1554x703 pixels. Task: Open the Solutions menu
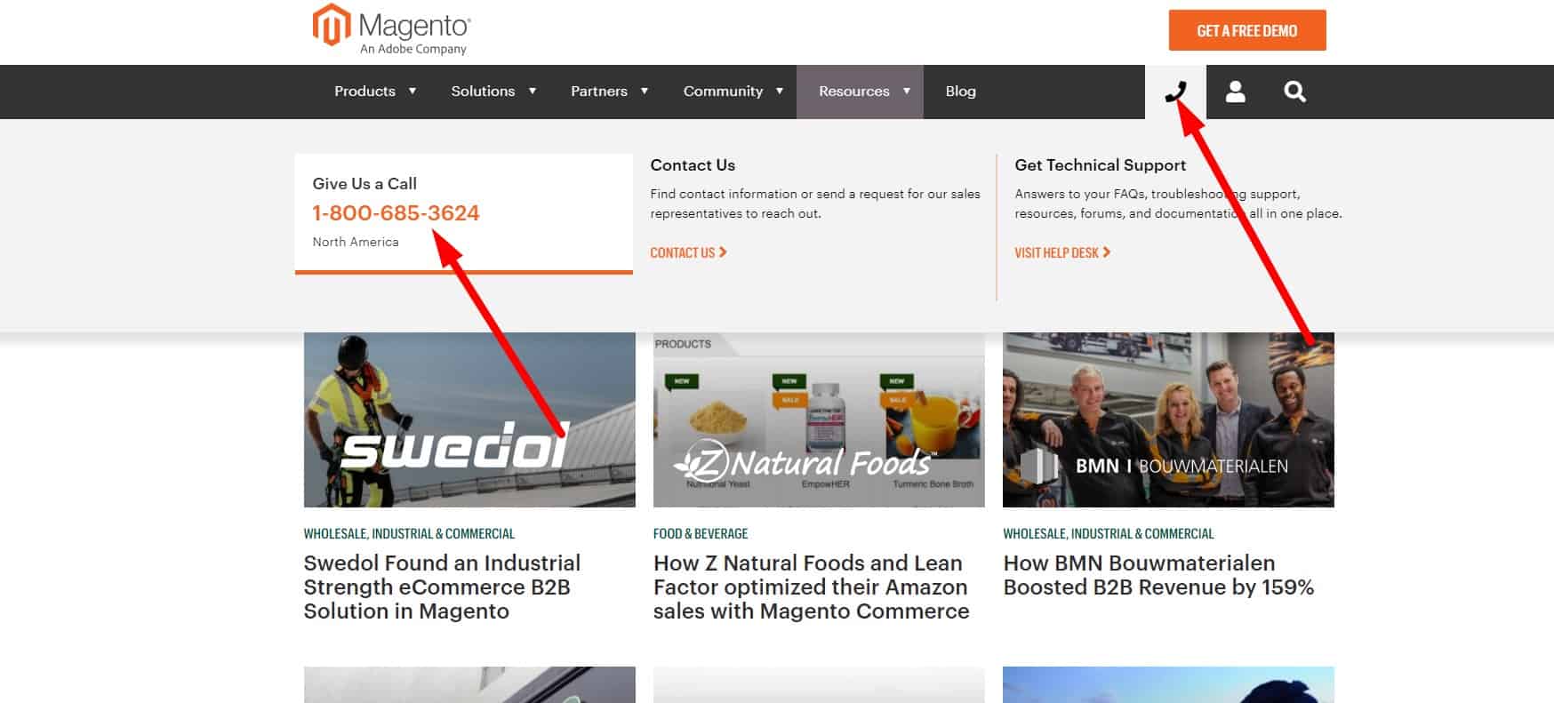point(483,92)
